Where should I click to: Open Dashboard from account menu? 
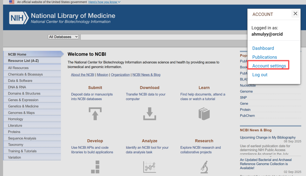click(263, 48)
